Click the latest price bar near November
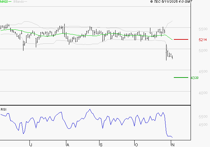 click(172, 57)
